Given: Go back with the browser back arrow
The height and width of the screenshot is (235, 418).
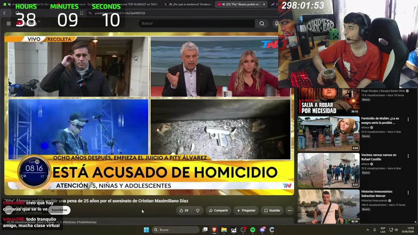Looking at the screenshot, I should [x=4, y=13].
